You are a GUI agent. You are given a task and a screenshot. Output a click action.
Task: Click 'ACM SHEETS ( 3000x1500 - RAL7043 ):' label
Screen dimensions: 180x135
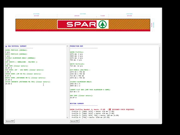pos(21,62)
